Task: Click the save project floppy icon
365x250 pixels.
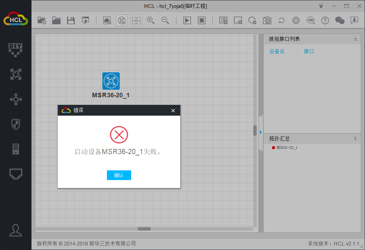Action: (71, 20)
